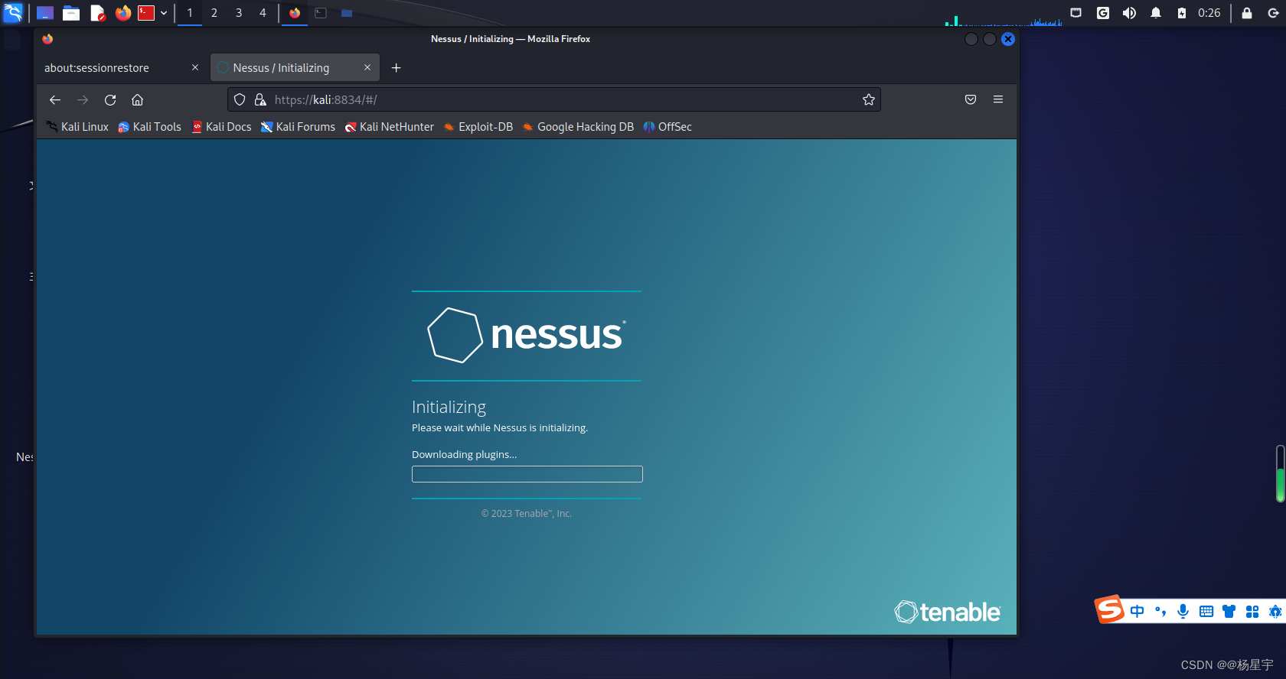Image resolution: width=1286 pixels, height=679 pixels.
Task: Bookmark this page with the star
Action: 869,100
